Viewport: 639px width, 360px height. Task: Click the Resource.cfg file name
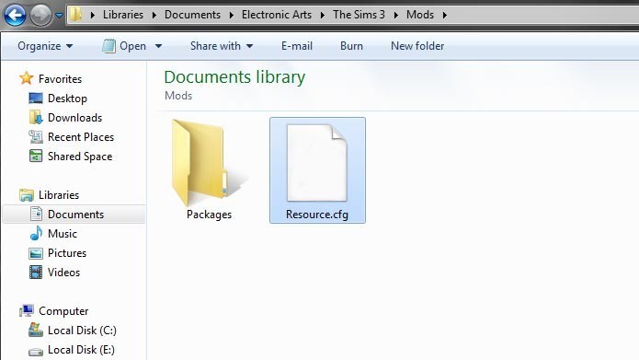point(317,215)
